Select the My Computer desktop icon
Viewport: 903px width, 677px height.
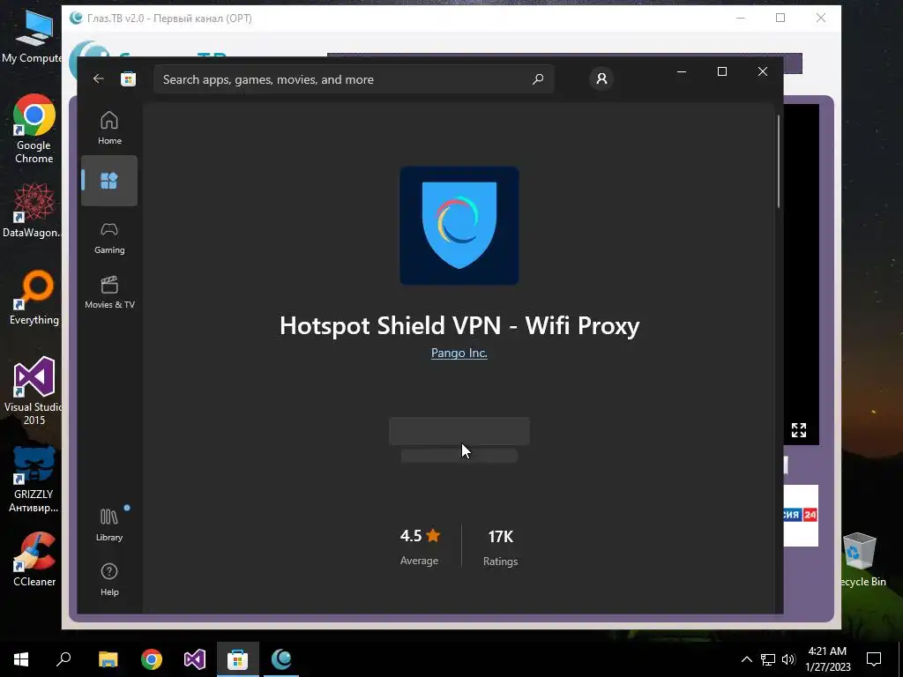32,37
